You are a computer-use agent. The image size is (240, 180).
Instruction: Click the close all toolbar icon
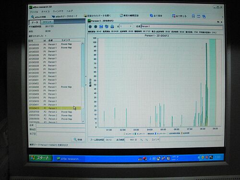pyautogui.click(x=174, y=16)
